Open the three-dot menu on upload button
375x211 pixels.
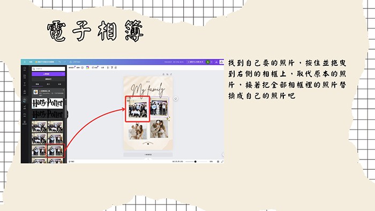[x=63, y=74]
